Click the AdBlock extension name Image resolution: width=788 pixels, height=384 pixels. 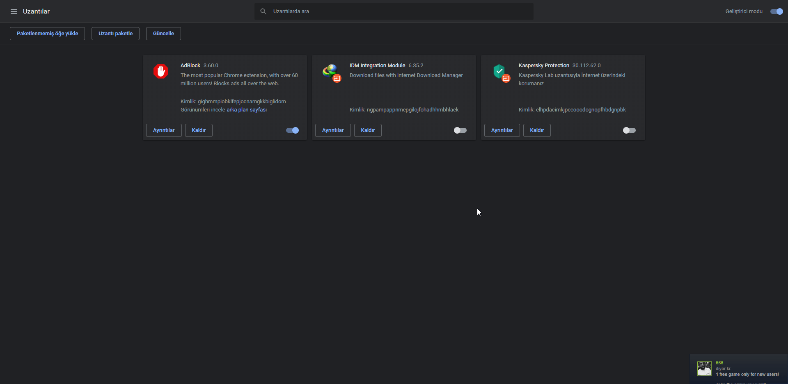[190, 66]
